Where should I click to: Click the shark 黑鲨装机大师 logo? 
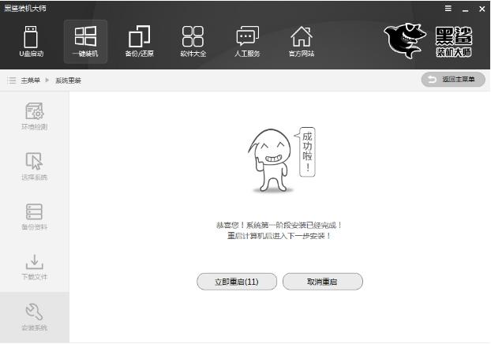click(430, 39)
